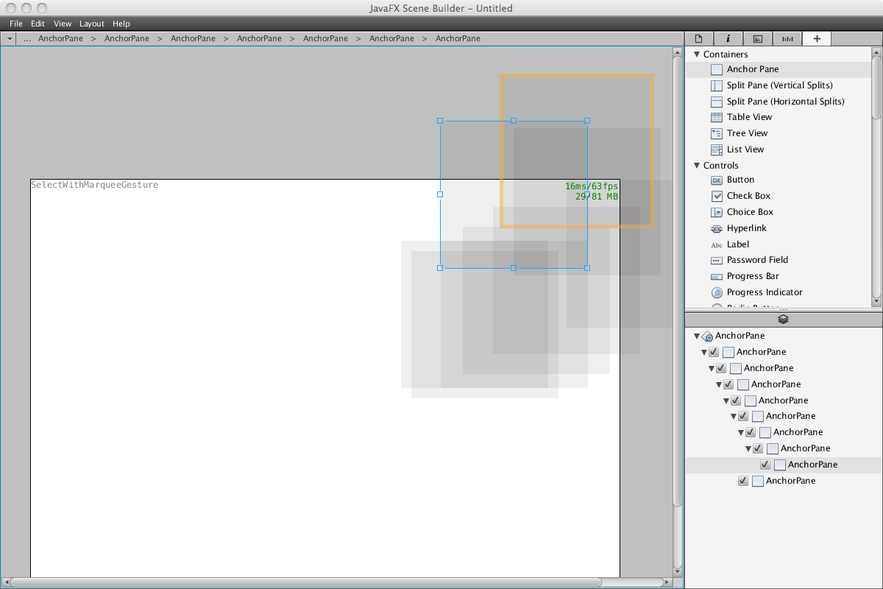
Task: Open the Layout menu
Action: tap(92, 24)
